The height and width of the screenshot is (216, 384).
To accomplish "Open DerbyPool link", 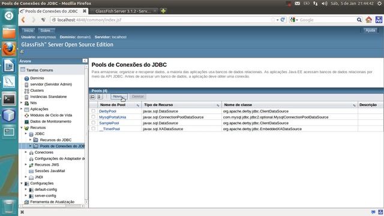I will (x=107, y=111).
